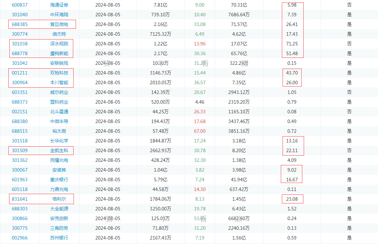378x244 pixels.
Task: Click stock code 831641
Action: click(x=20, y=199)
